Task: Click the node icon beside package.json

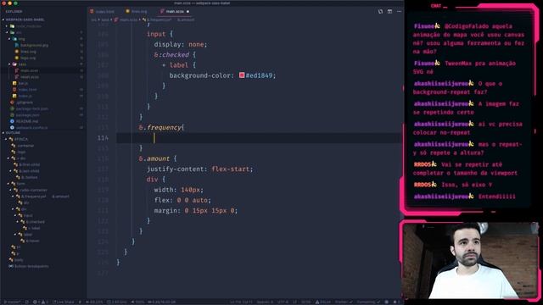Action: [12, 115]
